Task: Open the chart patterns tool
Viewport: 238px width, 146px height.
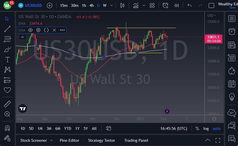Action: [x=7, y=69]
